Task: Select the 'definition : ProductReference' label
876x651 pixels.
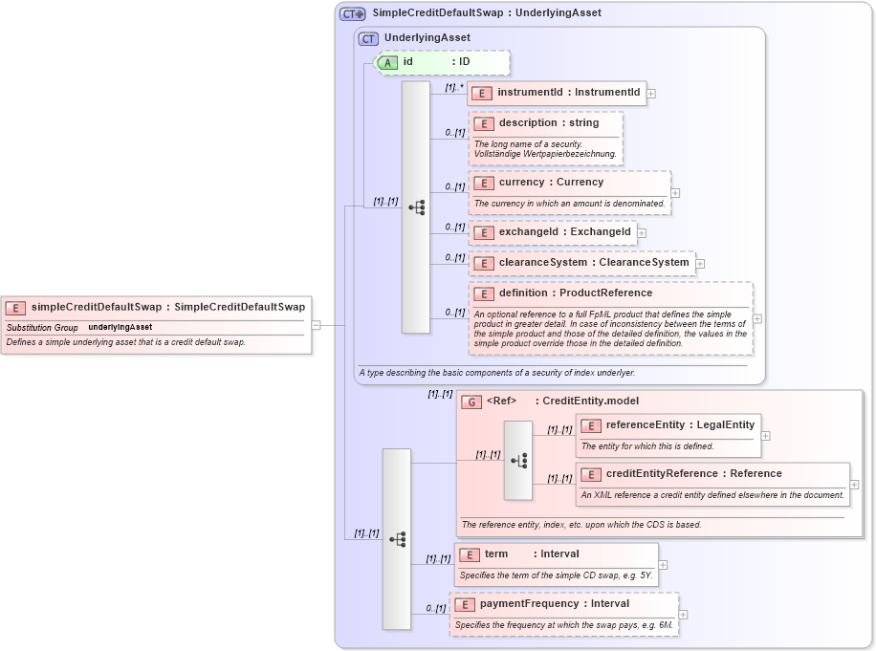Action: [x=576, y=293]
